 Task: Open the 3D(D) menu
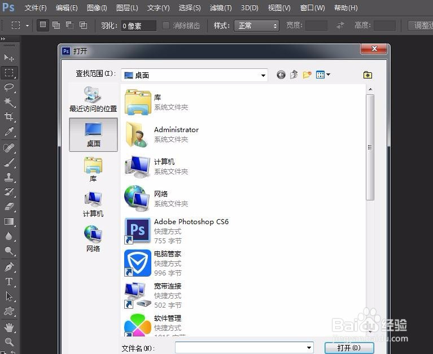tap(250, 8)
